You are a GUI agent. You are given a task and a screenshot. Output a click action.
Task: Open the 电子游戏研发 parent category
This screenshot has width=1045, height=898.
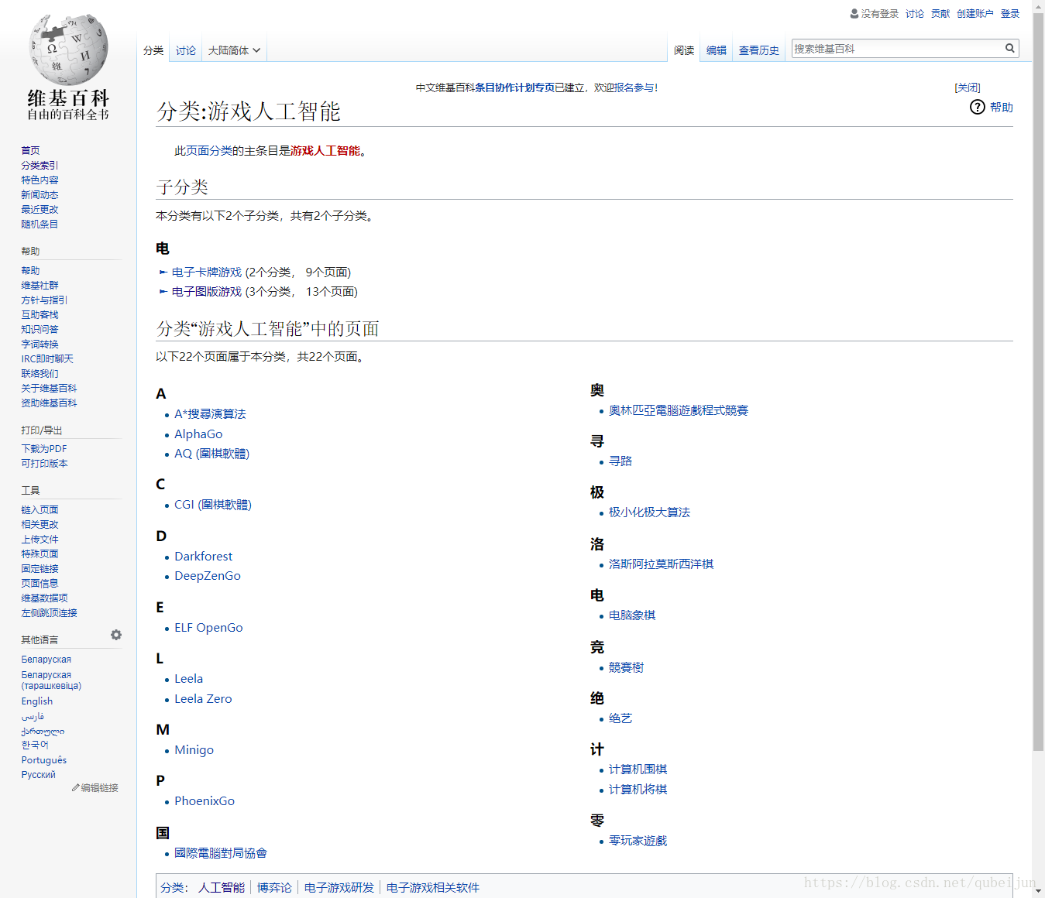coord(339,888)
